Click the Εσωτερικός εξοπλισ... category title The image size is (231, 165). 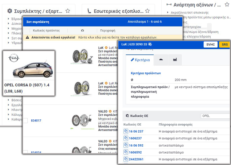tap(119, 11)
